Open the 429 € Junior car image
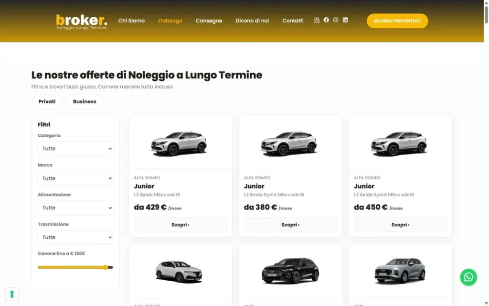 coord(179,143)
